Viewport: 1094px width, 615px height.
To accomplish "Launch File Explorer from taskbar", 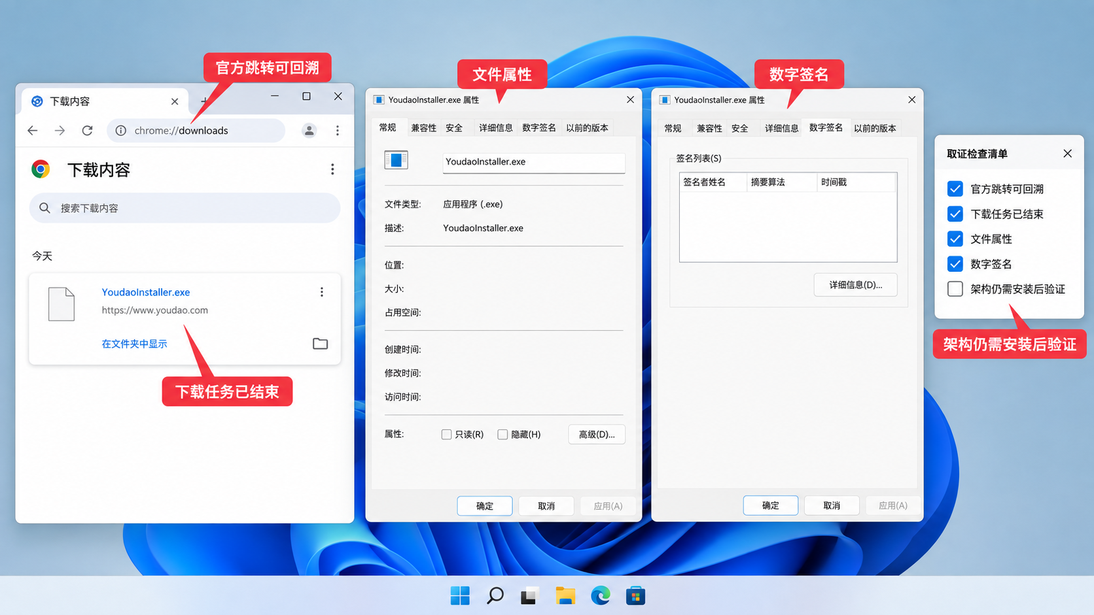I will click(x=565, y=595).
